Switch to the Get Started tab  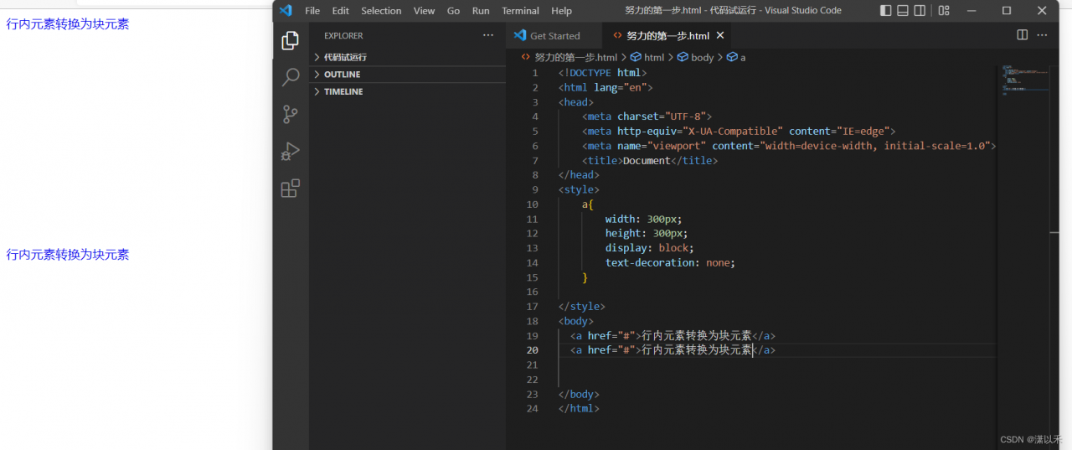[x=554, y=36]
